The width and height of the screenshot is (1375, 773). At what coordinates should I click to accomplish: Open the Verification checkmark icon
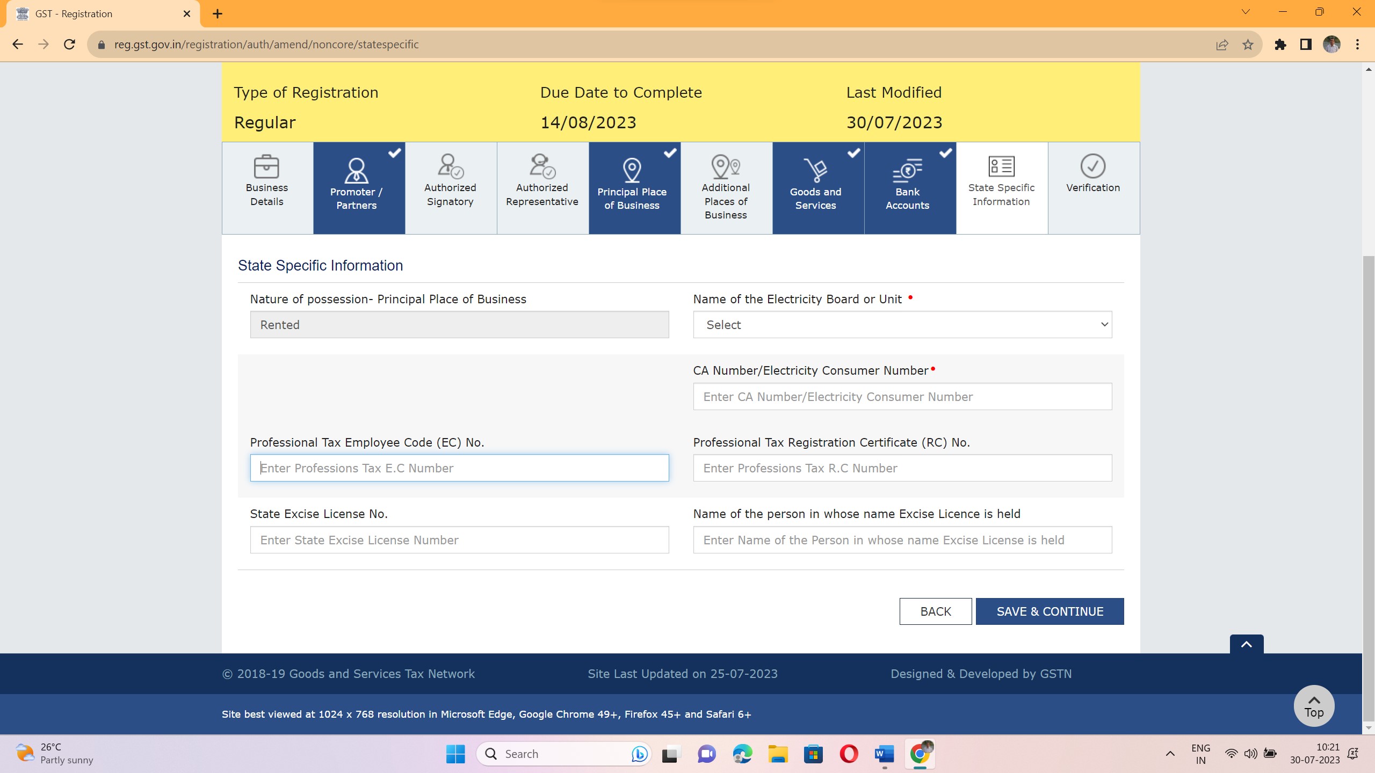coord(1092,166)
